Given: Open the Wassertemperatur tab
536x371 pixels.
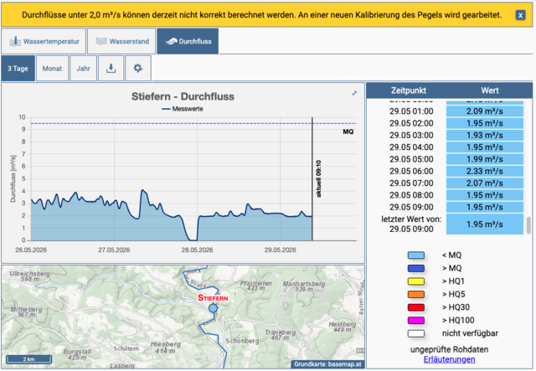Looking at the screenshot, I should click(44, 41).
